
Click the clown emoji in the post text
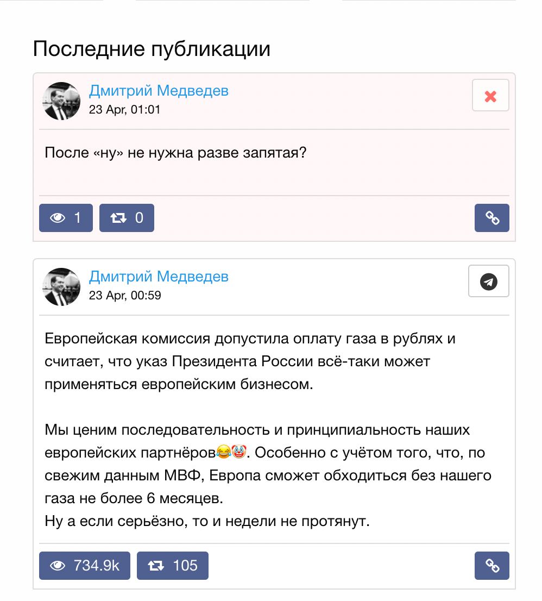point(238,452)
